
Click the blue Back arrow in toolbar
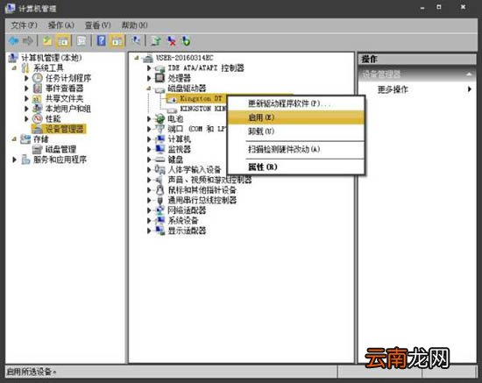tap(13, 40)
